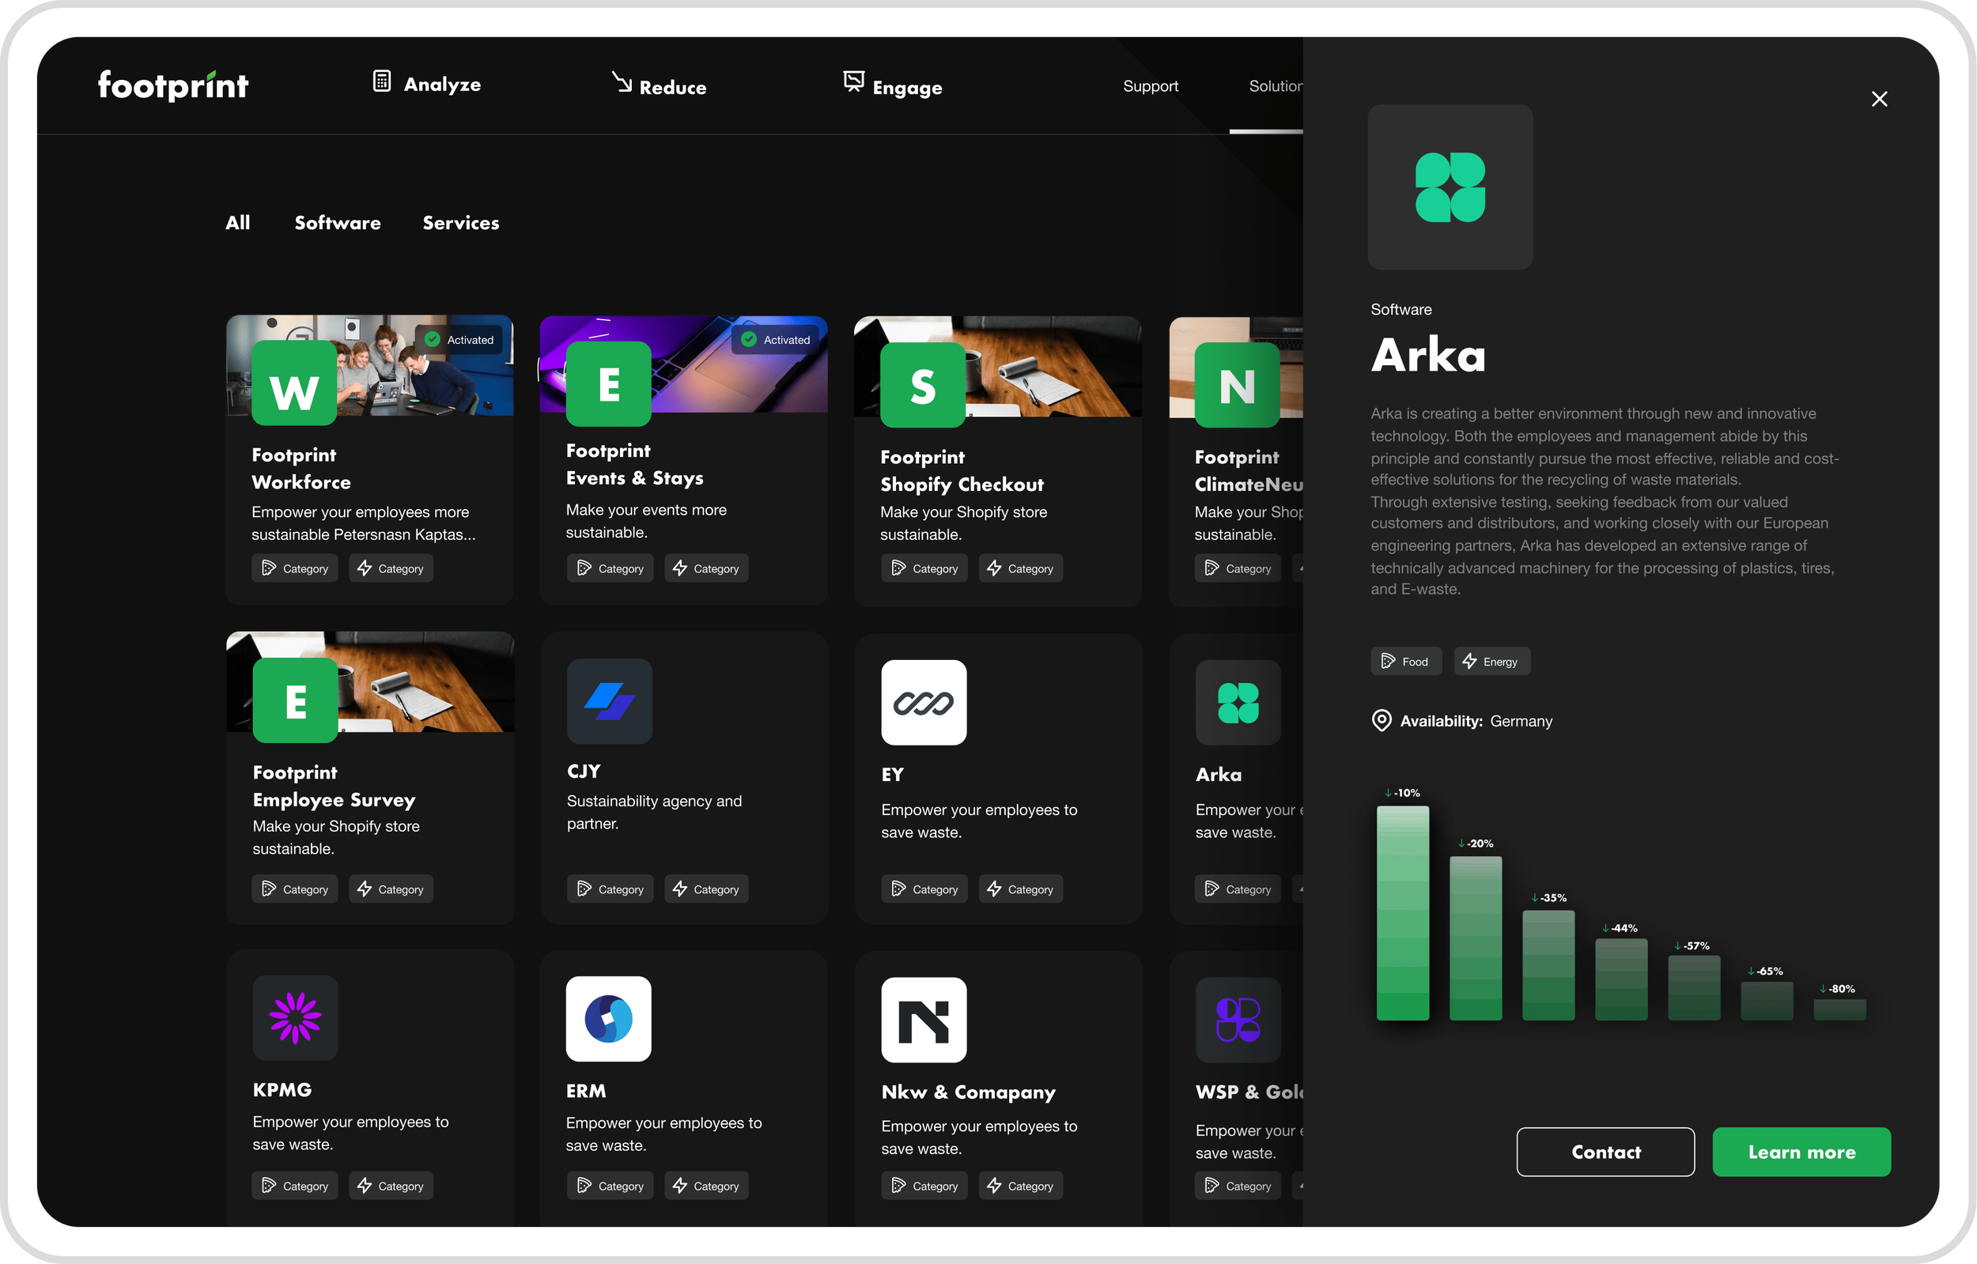This screenshot has height=1264, width=1977.
Task: Filter by Services tab
Action: coord(460,222)
